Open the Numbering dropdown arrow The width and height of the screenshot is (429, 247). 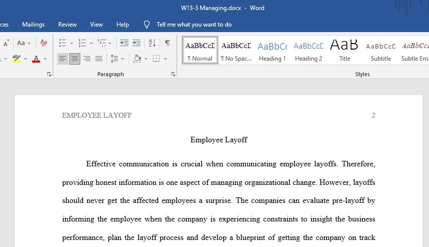tap(91, 43)
